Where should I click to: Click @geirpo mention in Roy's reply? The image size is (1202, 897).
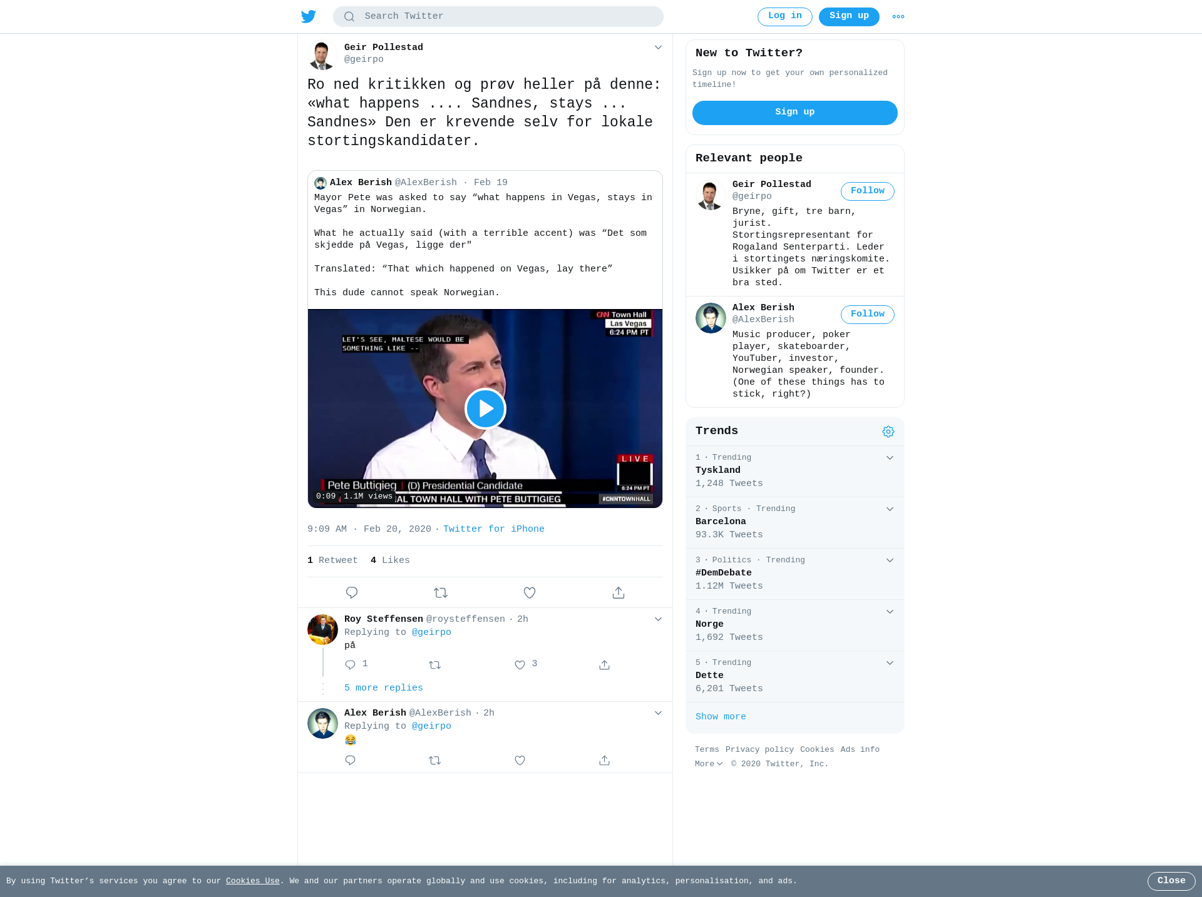point(431,632)
